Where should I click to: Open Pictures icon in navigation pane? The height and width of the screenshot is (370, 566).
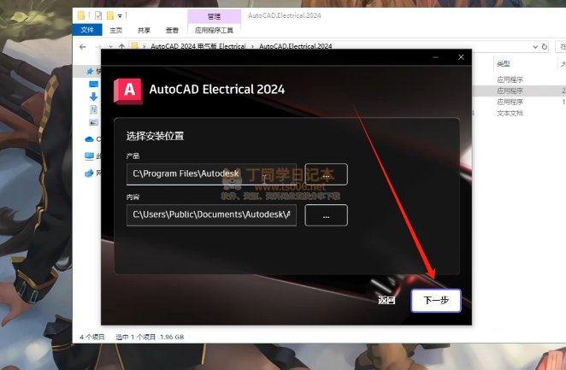93,122
